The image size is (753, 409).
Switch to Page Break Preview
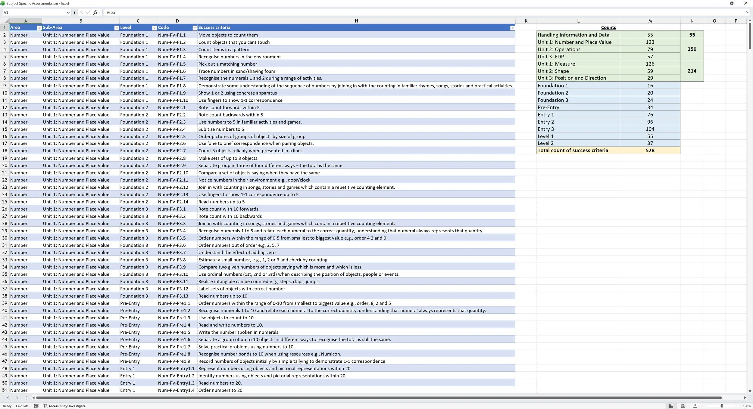click(695, 406)
